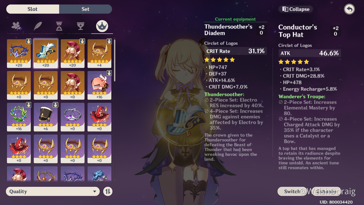Select the Thundersoother's Diadem +20 artifact thumbnail
This screenshot has width=364, height=205.
pos(19,53)
